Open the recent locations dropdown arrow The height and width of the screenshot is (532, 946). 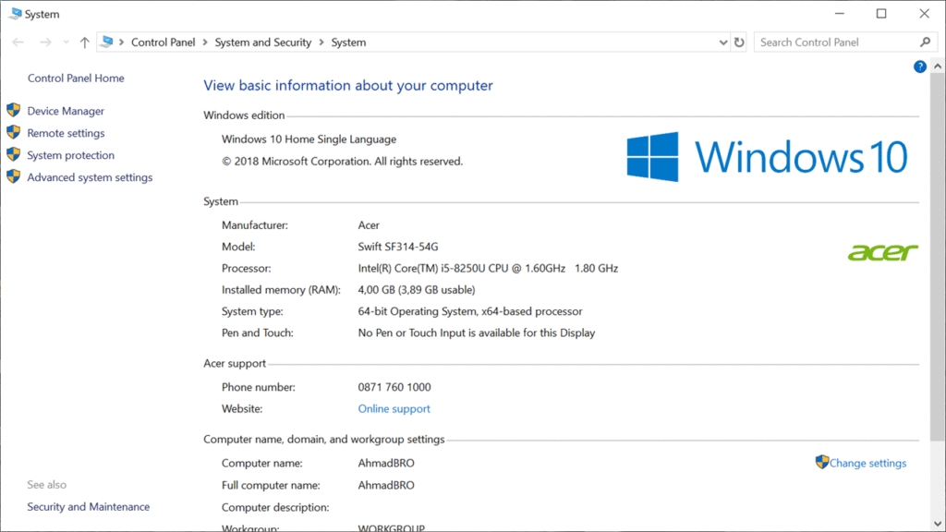point(66,42)
